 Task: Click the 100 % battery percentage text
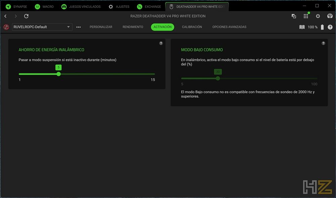tap(312, 27)
